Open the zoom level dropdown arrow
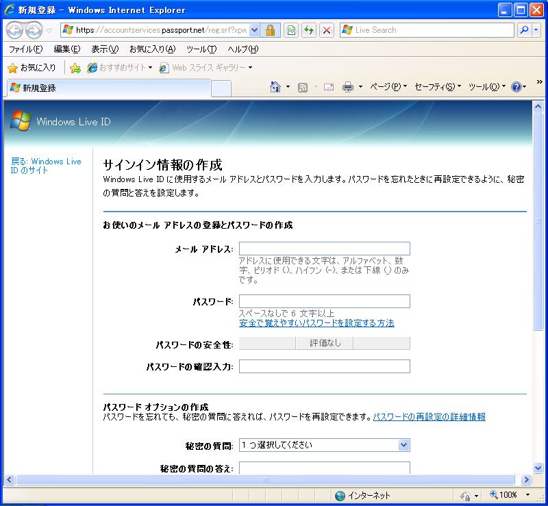This screenshot has width=548, height=506. pyautogui.click(x=527, y=495)
